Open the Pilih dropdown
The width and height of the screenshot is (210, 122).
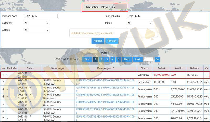pyautogui.click(x=139, y=23)
